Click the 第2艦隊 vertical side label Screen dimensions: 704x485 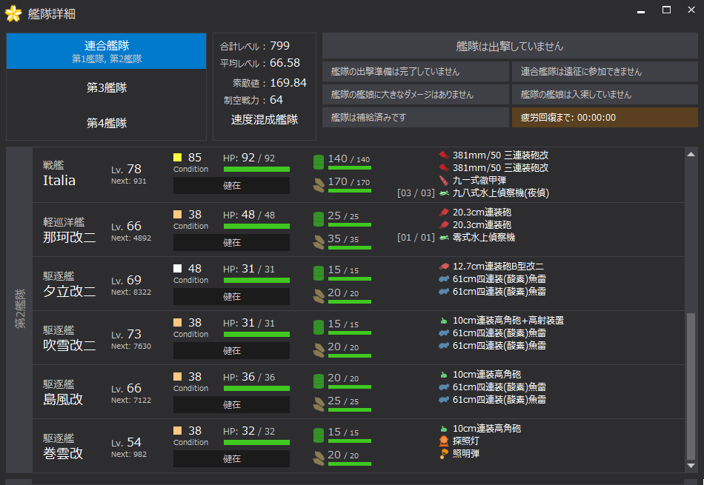coord(19,310)
